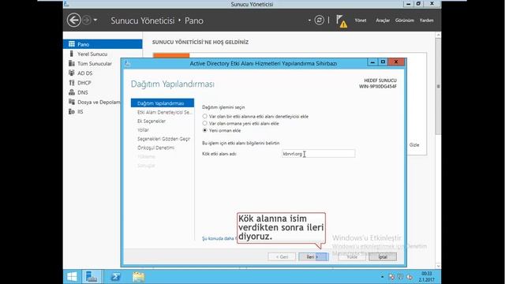The width and height of the screenshot is (505, 284).
Task: Maximize the AD wizard window
Action: click(383, 62)
